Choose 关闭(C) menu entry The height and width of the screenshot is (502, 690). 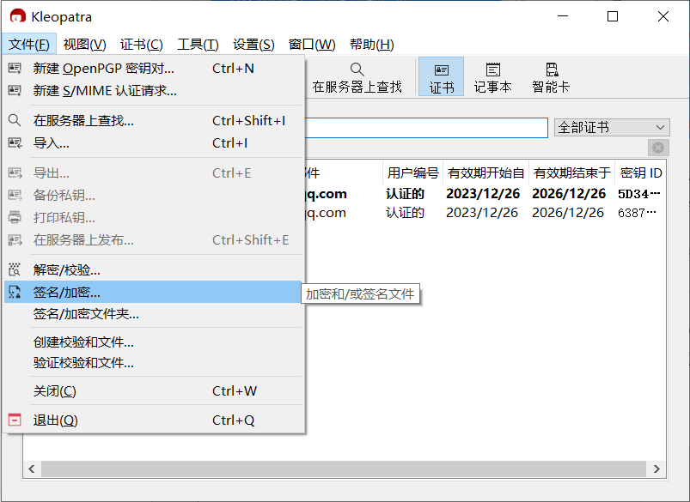click(153, 390)
